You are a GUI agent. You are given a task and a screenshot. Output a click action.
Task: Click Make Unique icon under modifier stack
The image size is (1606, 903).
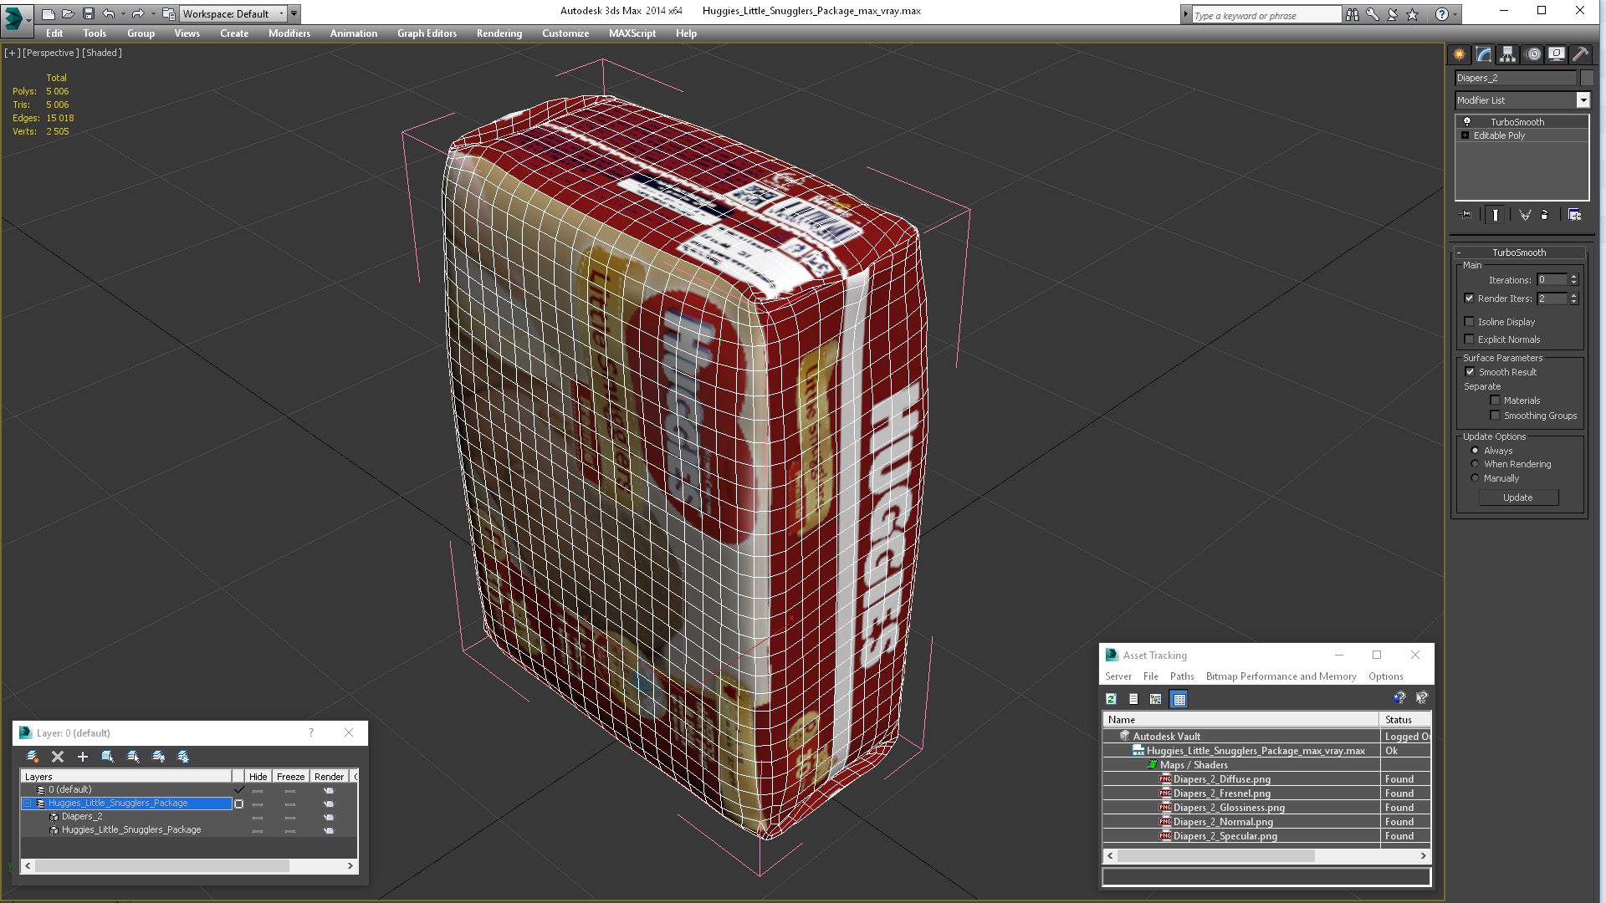(x=1525, y=215)
